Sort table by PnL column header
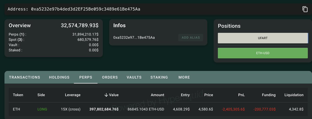The width and height of the screenshot is (312, 119). 241,95
